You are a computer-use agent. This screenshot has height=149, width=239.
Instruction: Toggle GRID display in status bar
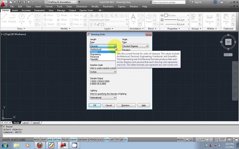click(x=50, y=139)
